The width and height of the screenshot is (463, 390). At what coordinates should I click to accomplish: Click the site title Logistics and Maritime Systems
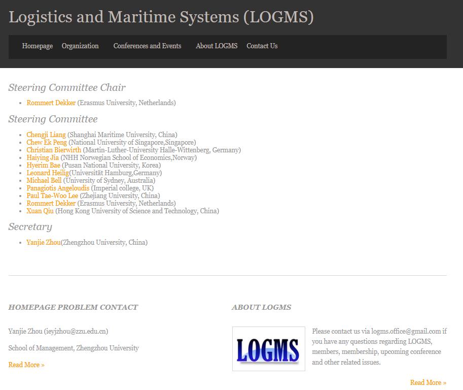[x=161, y=17]
